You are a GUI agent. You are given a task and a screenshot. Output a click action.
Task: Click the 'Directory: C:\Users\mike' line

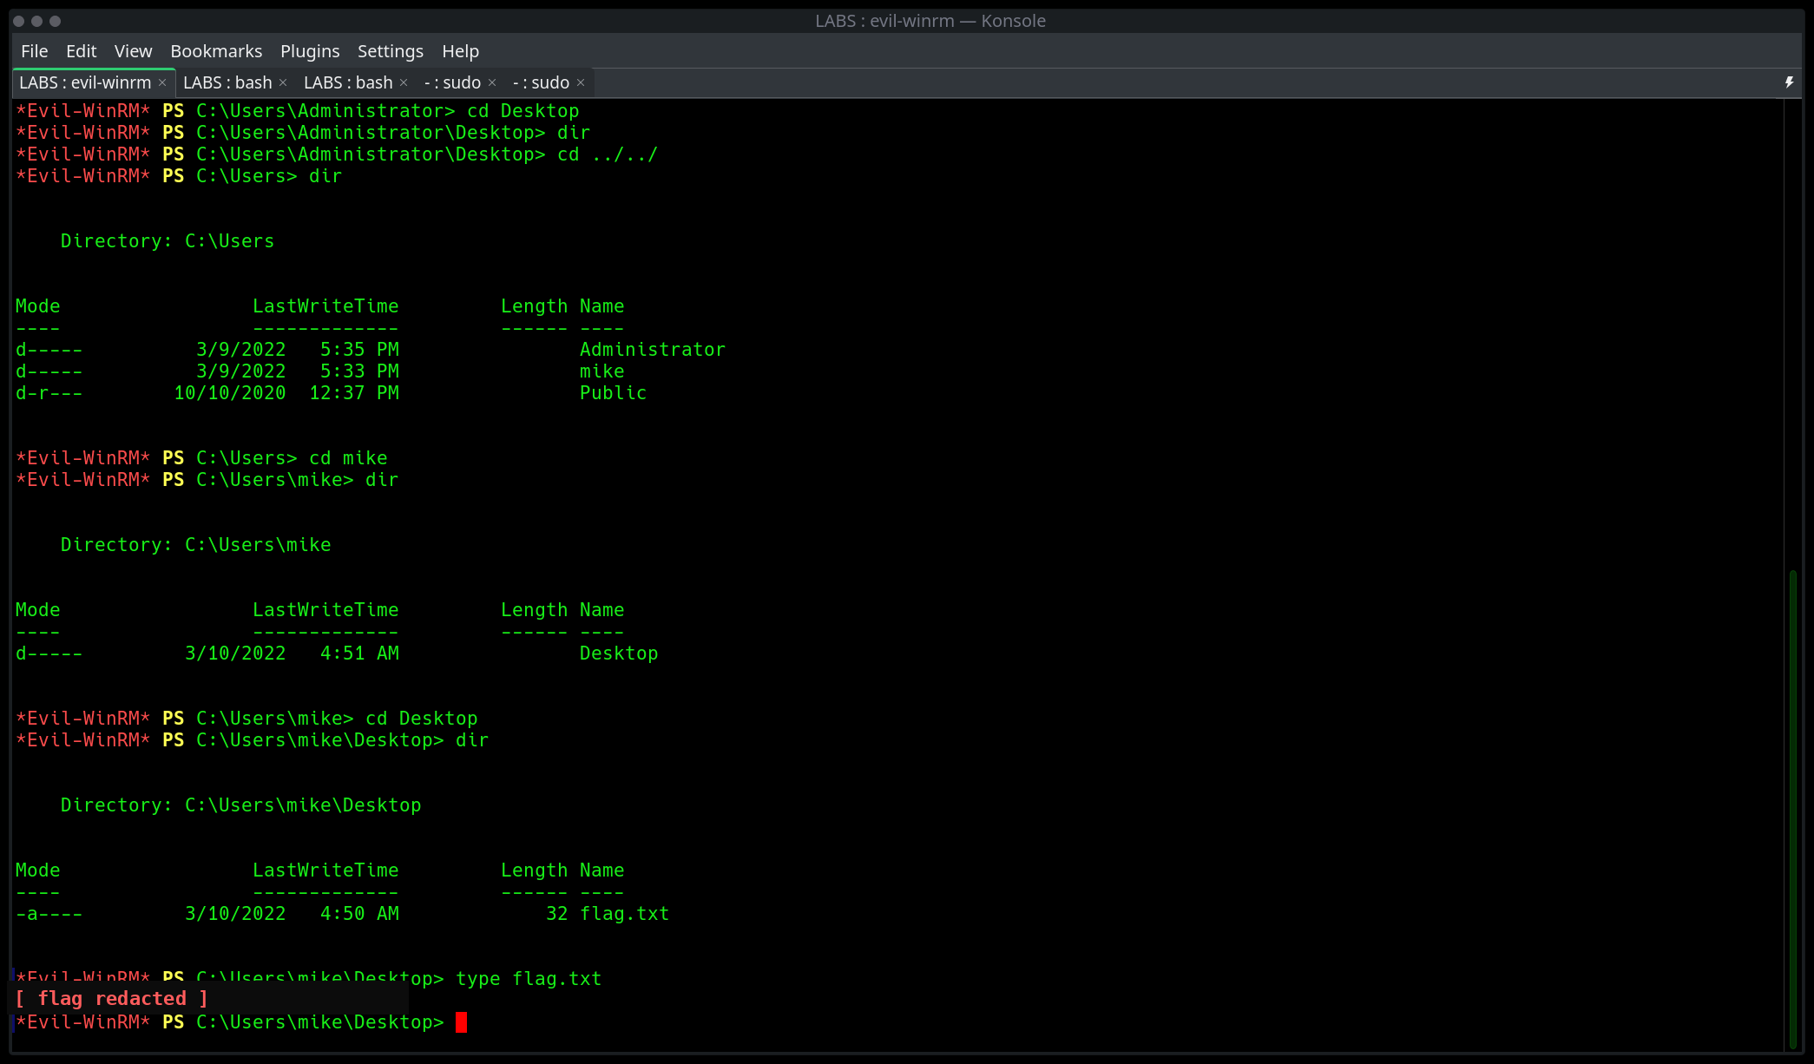[195, 545]
